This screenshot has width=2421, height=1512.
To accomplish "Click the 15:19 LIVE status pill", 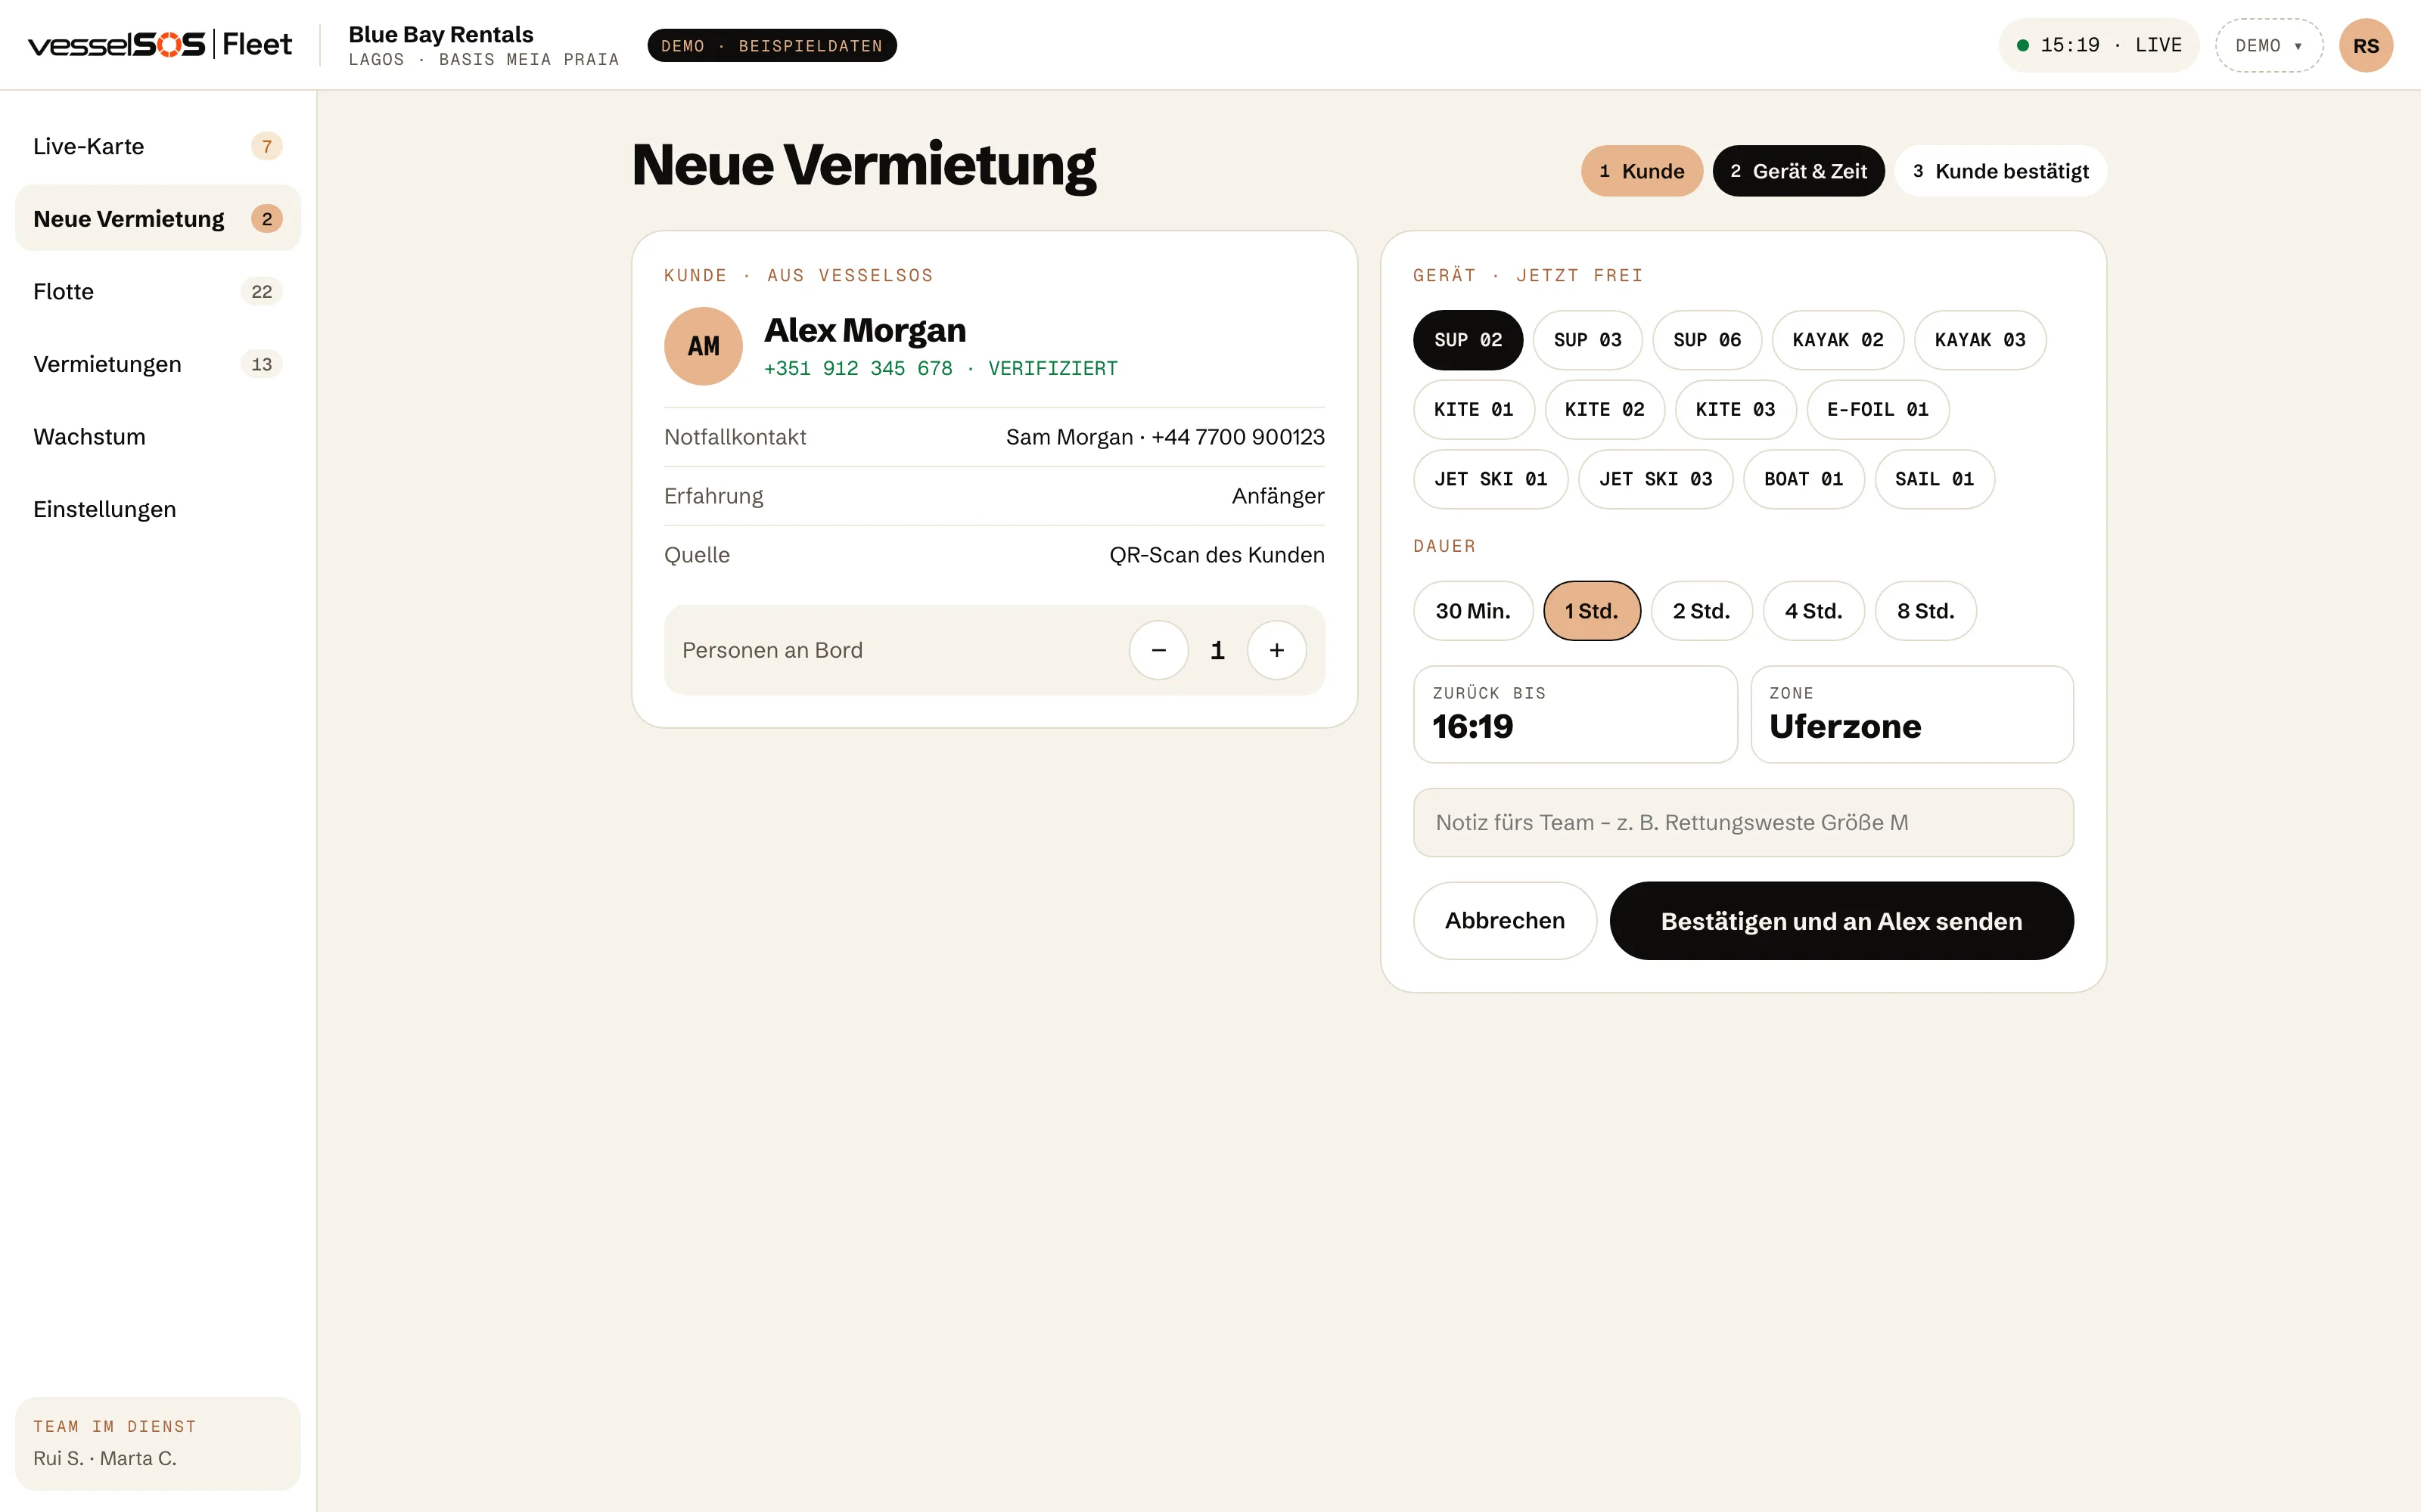I will coord(2098,45).
